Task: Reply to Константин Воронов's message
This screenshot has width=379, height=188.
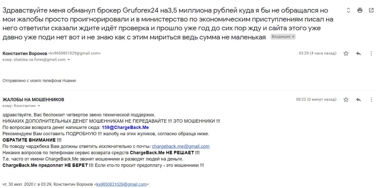Action: [359, 53]
